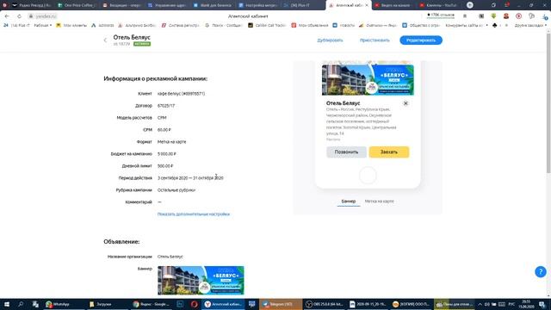Click the campaign budget 5 000.00 ₽ value

coord(166,154)
